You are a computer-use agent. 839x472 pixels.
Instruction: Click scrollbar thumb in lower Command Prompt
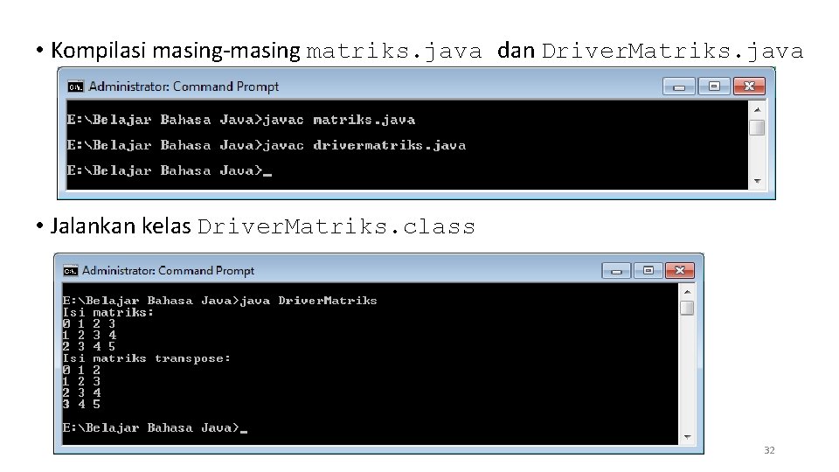[x=687, y=309]
